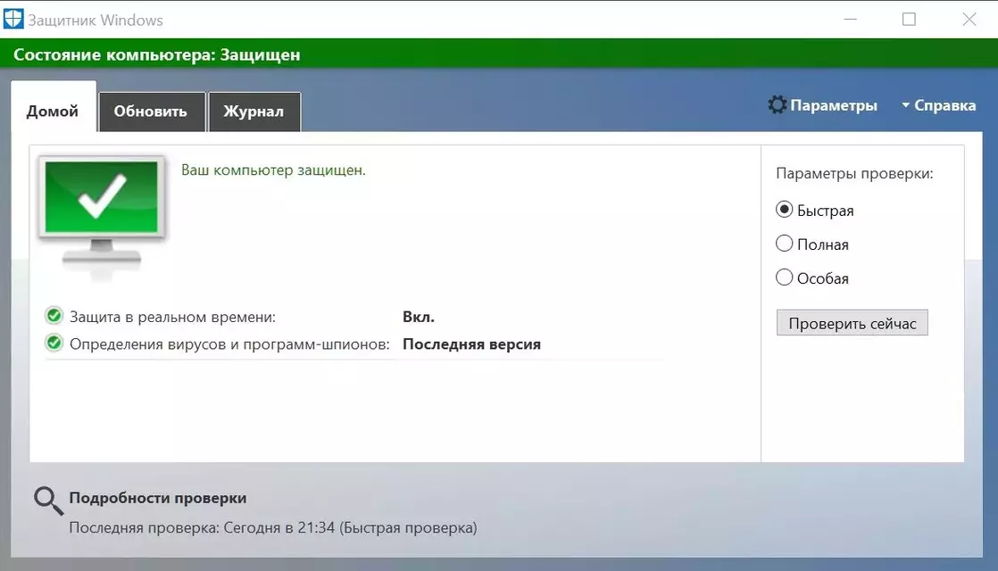Maximize the Защитник Windows window
Screen dimensions: 998x571
coord(909,19)
